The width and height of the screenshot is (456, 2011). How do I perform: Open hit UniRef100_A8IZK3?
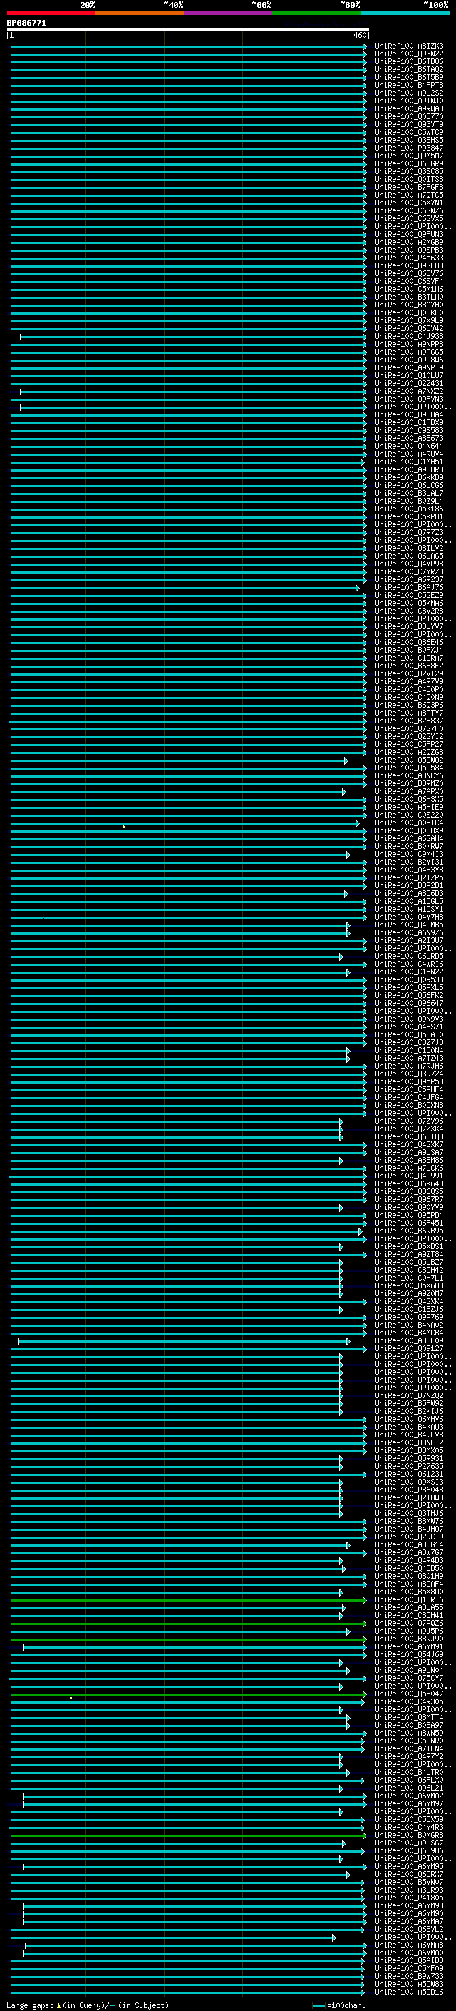408,46
